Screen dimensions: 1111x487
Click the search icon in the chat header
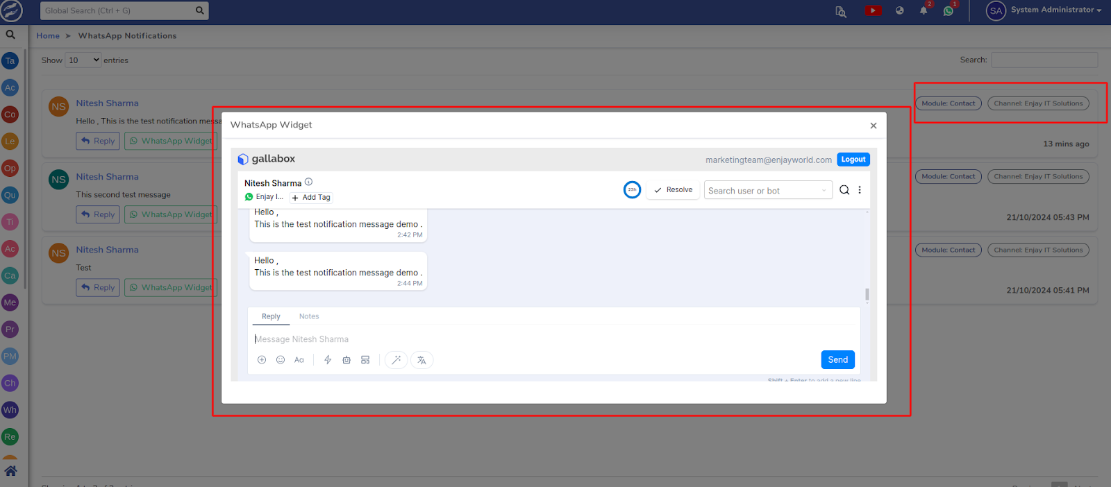point(844,190)
